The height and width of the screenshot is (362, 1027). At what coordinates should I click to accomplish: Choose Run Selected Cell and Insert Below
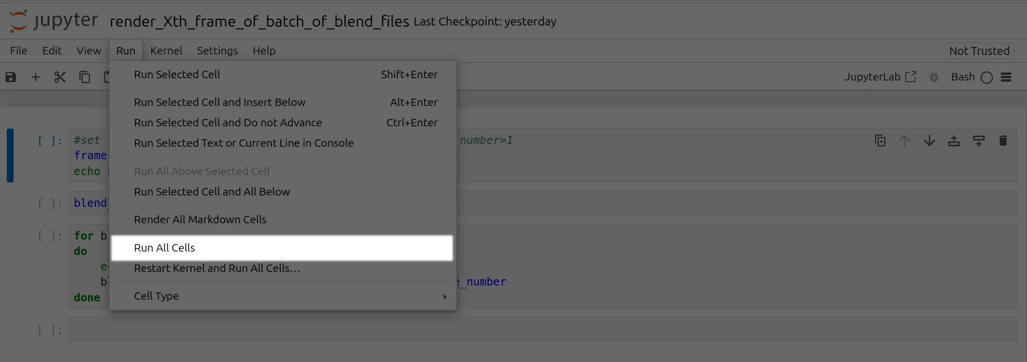[283, 103]
